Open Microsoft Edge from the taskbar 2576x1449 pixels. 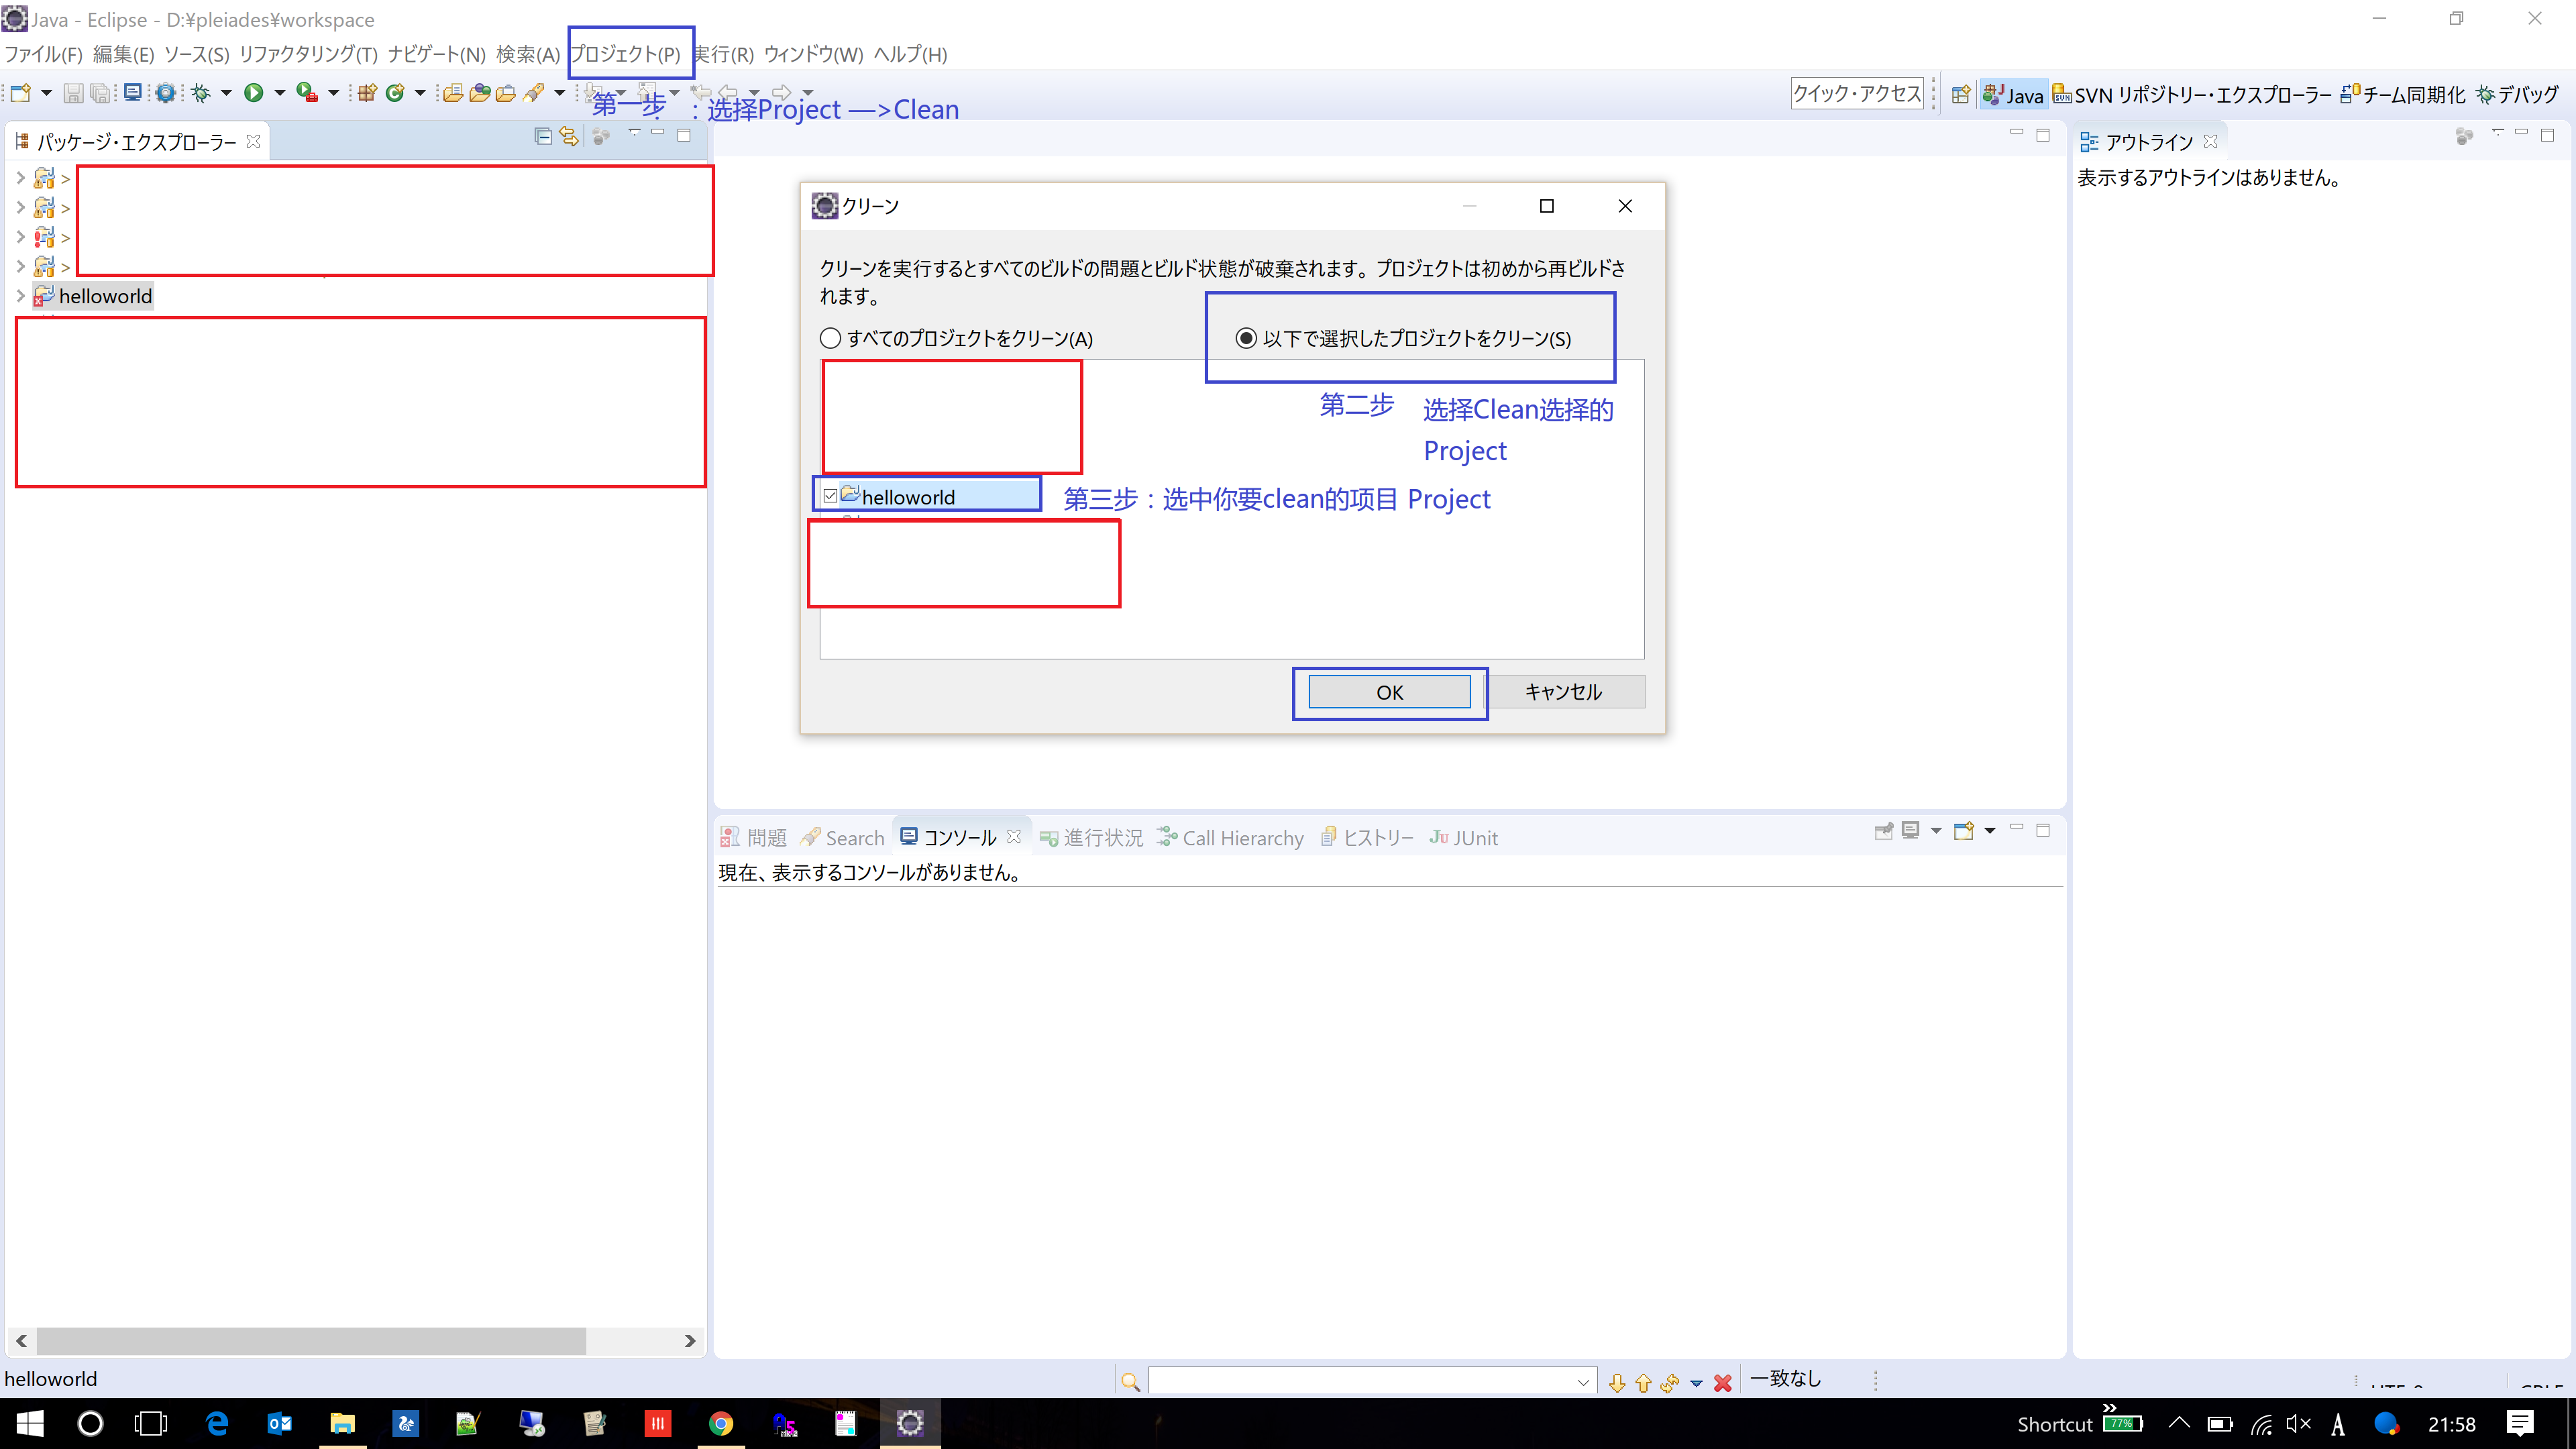click(x=216, y=1423)
